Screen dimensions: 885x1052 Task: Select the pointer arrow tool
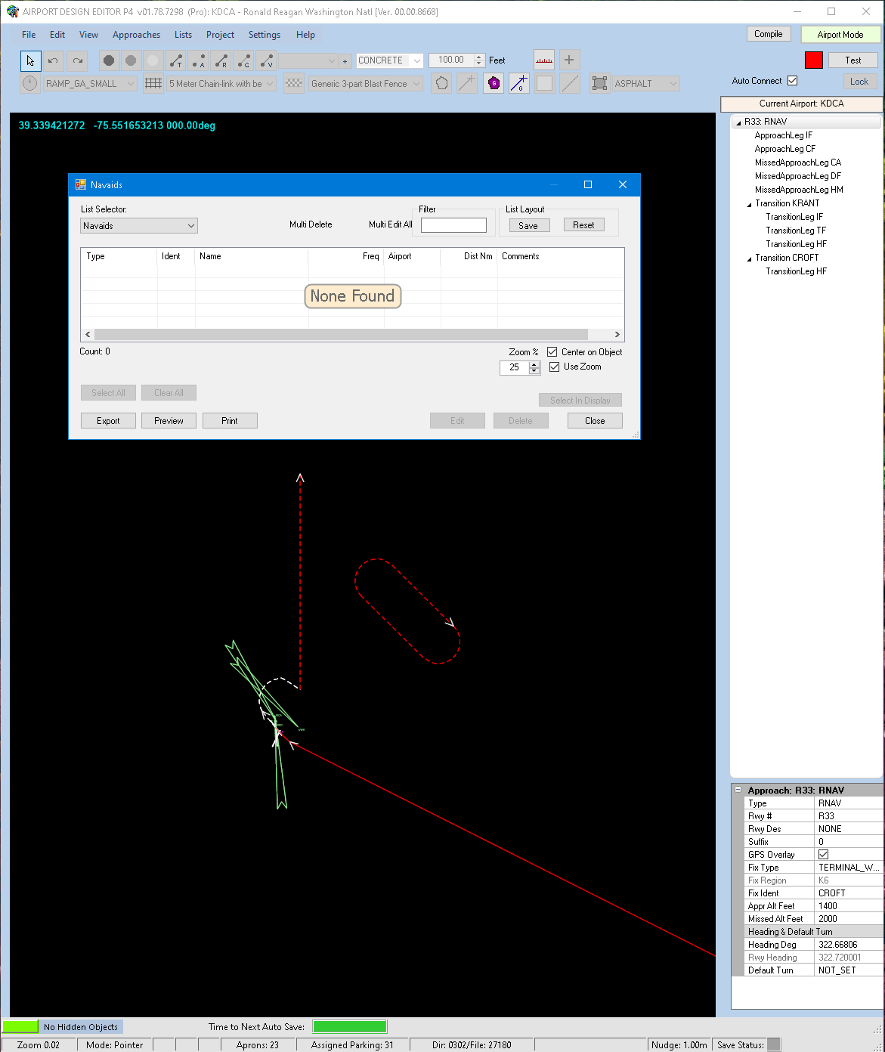pos(30,60)
